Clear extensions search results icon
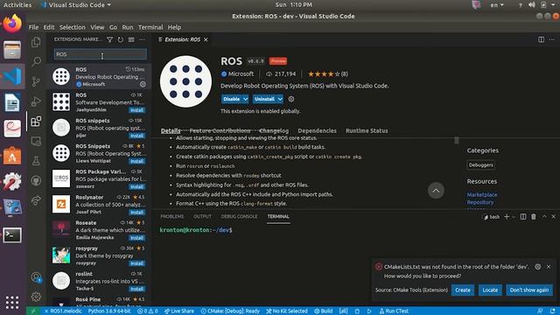 pos(131,39)
